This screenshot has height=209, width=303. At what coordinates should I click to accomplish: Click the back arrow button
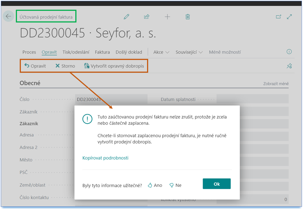(8, 16)
